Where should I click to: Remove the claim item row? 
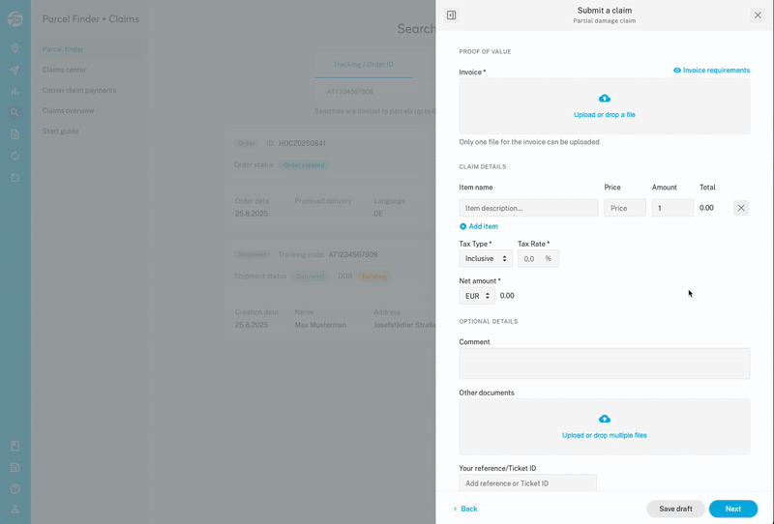tap(741, 208)
